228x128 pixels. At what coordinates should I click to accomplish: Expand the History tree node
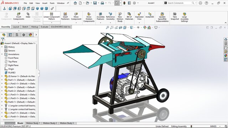point(2,47)
